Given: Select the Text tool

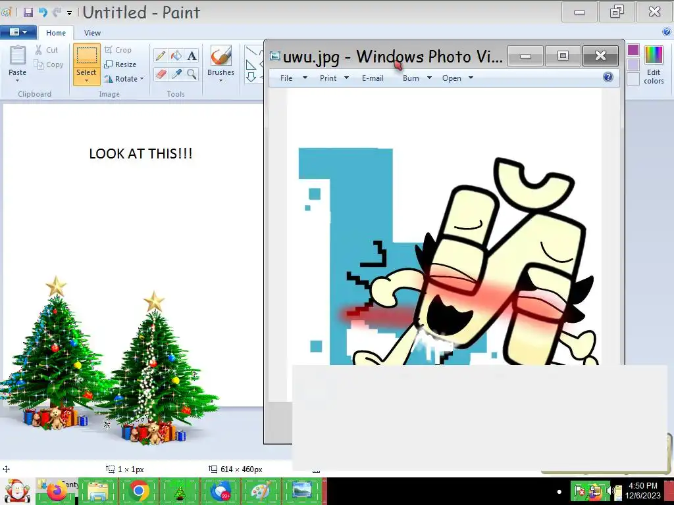Looking at the screenshot, I should point(192,55).
